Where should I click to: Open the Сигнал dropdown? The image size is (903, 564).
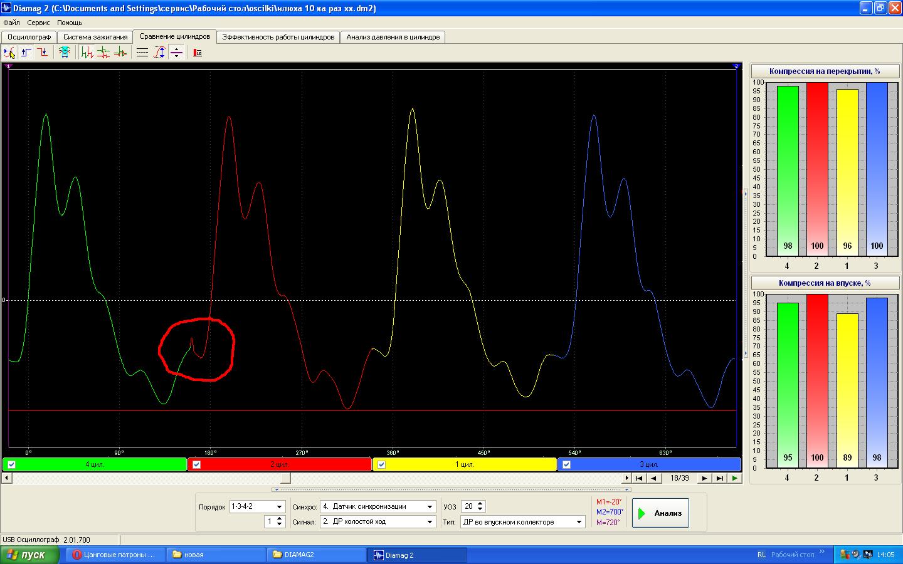point(430,521)
